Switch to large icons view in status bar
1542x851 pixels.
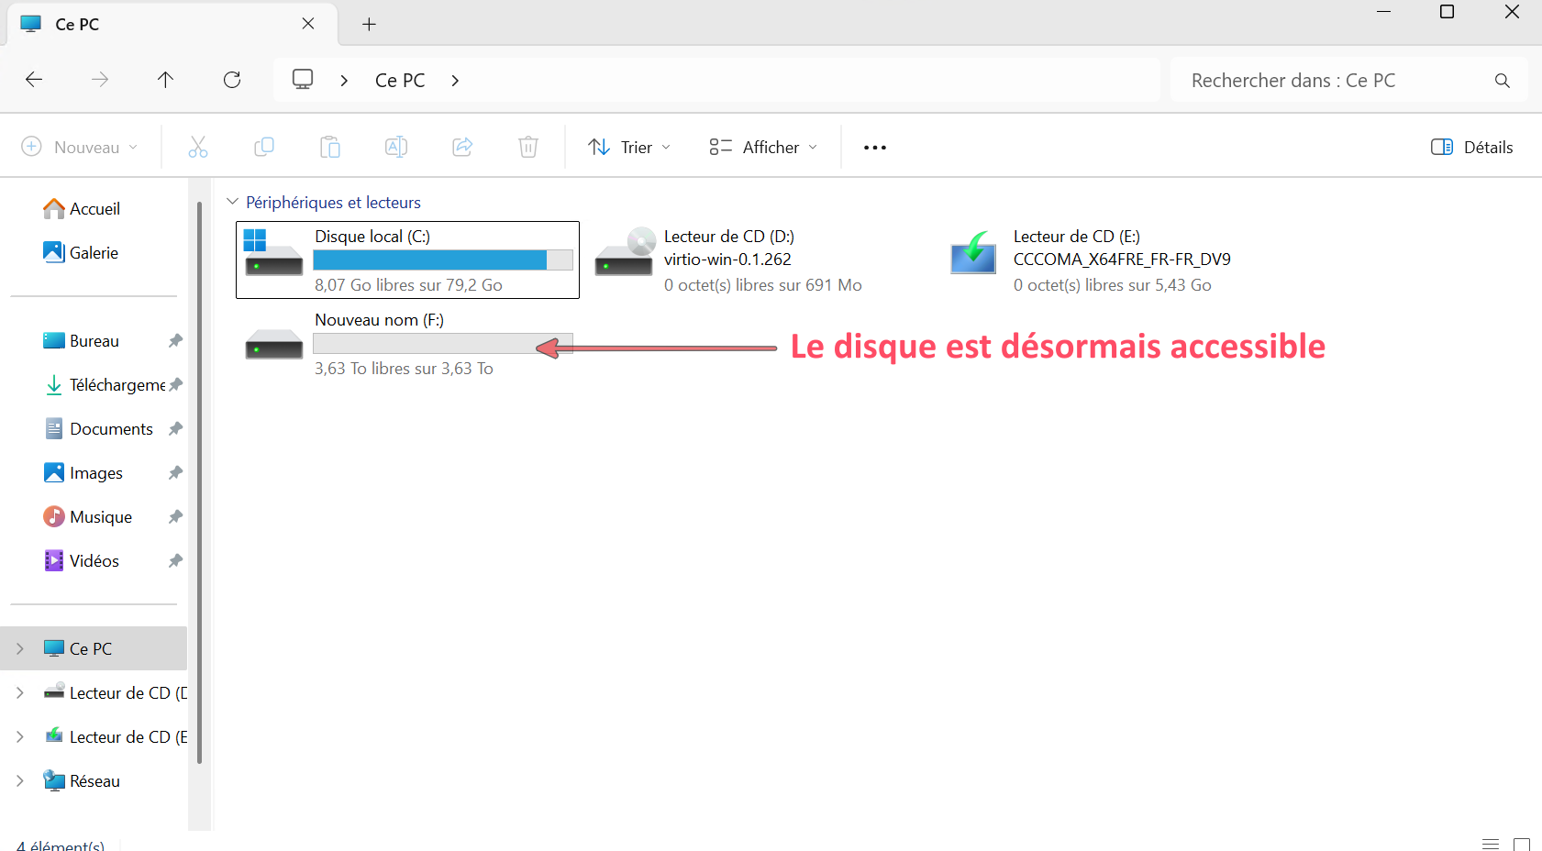[1521, 844]
